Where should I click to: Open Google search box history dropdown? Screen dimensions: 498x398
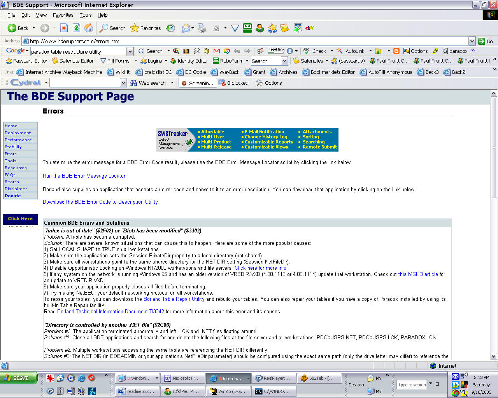[130, 51]
